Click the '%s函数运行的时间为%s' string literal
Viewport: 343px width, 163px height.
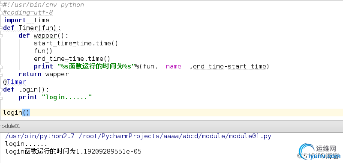click(x=96, y=66)
